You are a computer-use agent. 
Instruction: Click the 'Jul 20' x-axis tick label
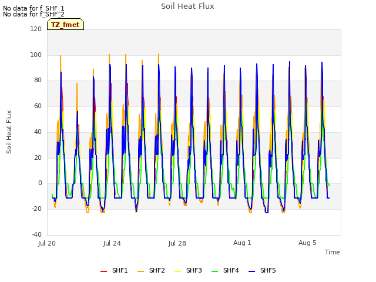pyautogui.click(x=47, y=243)
